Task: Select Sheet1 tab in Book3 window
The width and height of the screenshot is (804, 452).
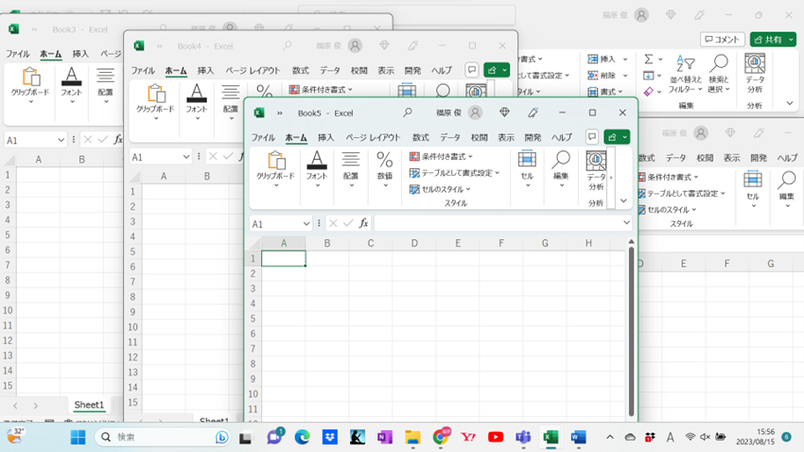Action: pos(89,405)
